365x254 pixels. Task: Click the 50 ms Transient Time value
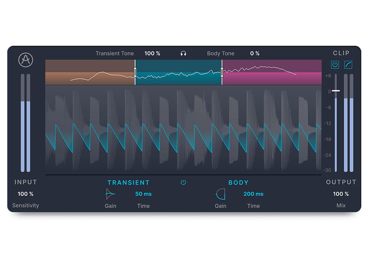point(143,193)
